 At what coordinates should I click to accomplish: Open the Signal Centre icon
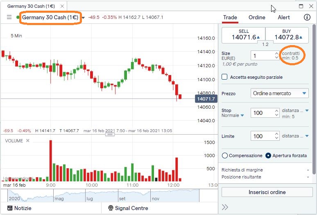coord(111,208)
